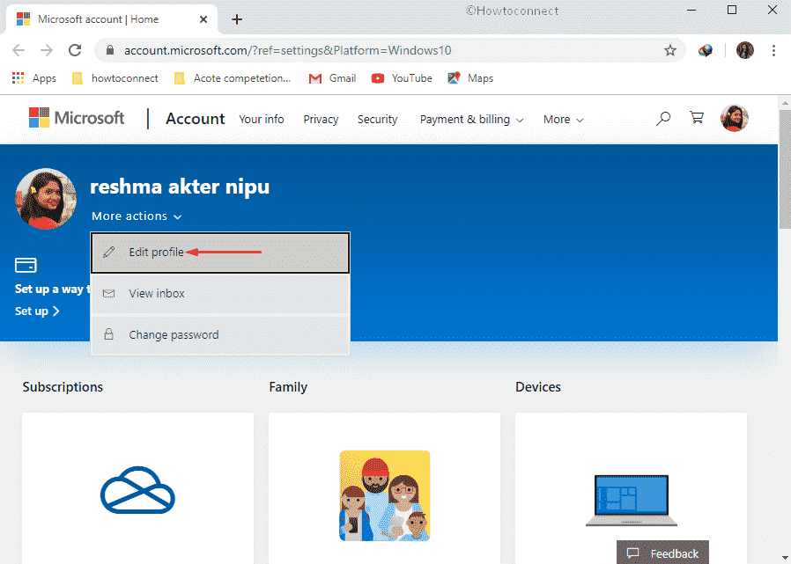Expand the More navigation menu
791x564 pixels.
click(x=564, y=120)
